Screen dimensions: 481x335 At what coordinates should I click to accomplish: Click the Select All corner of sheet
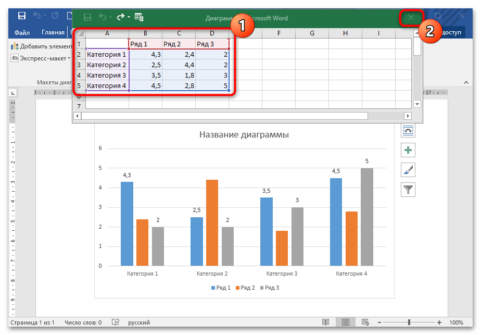coord(80,33)
